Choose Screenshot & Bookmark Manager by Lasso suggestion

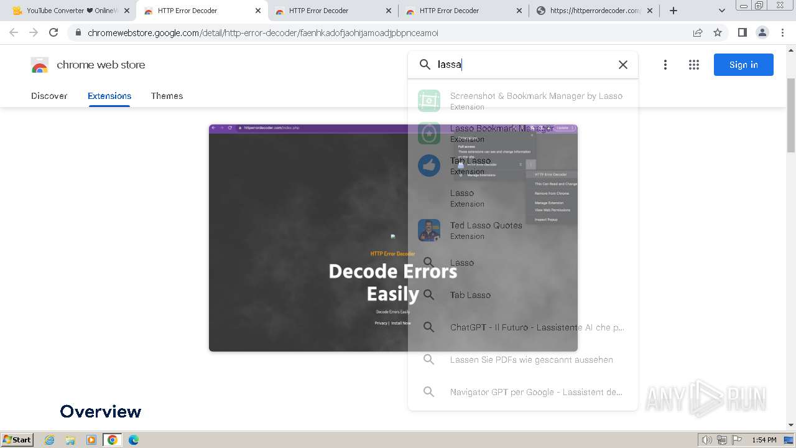coord(522,101)
